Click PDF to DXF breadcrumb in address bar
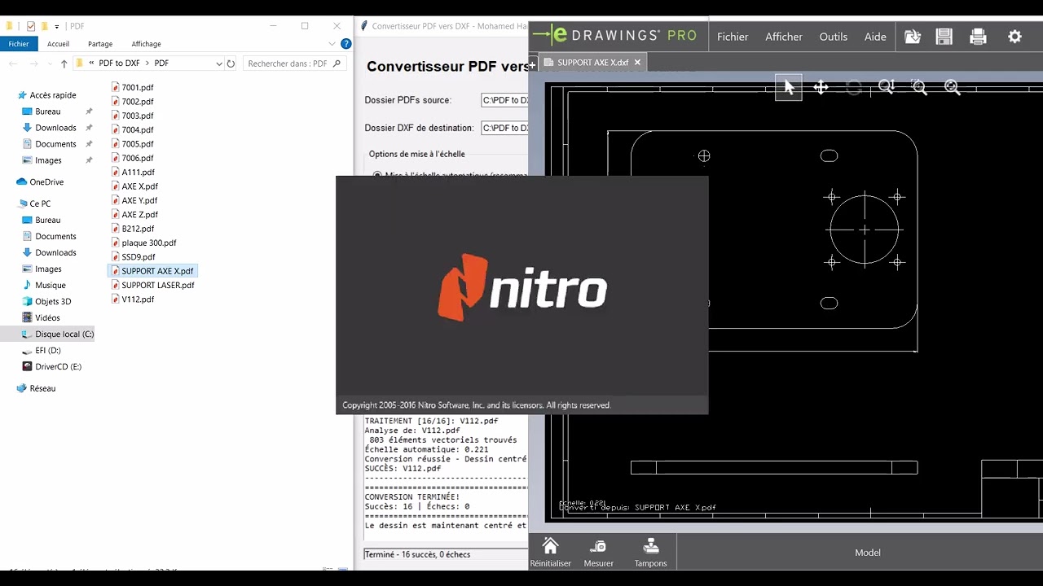1043x586 pixels. [117, 63]
